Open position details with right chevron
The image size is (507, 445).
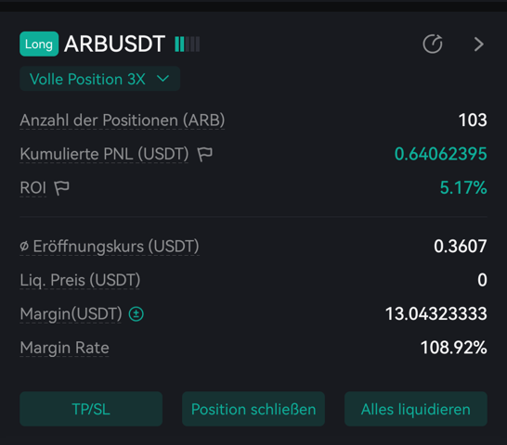pyautogui.click(x=479, y=44)
